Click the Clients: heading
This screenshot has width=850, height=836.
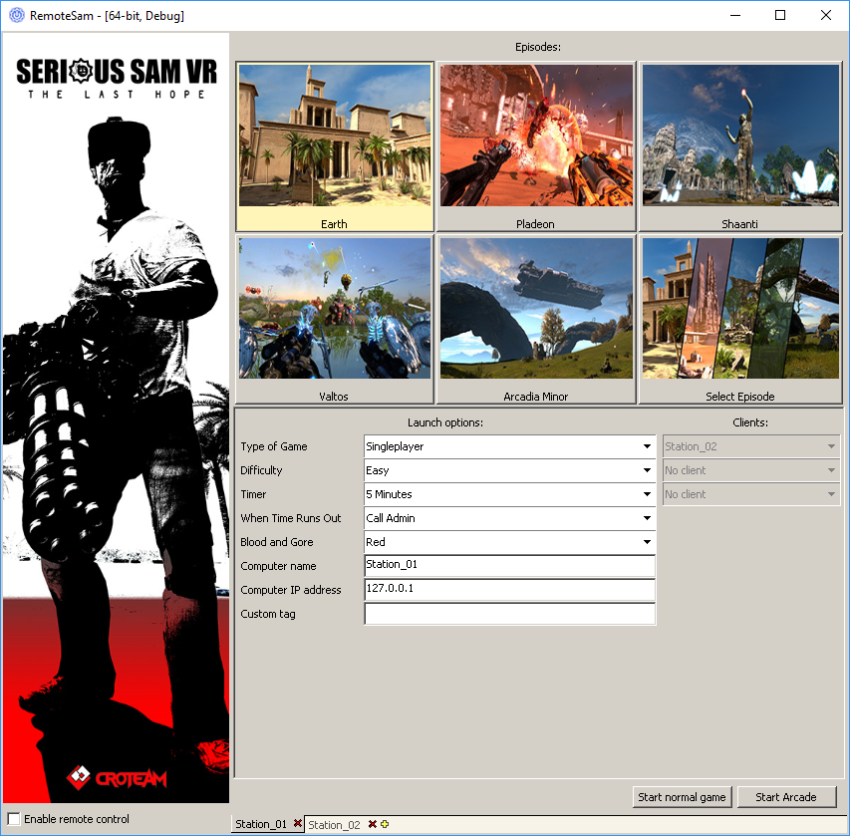coord(750,422)
